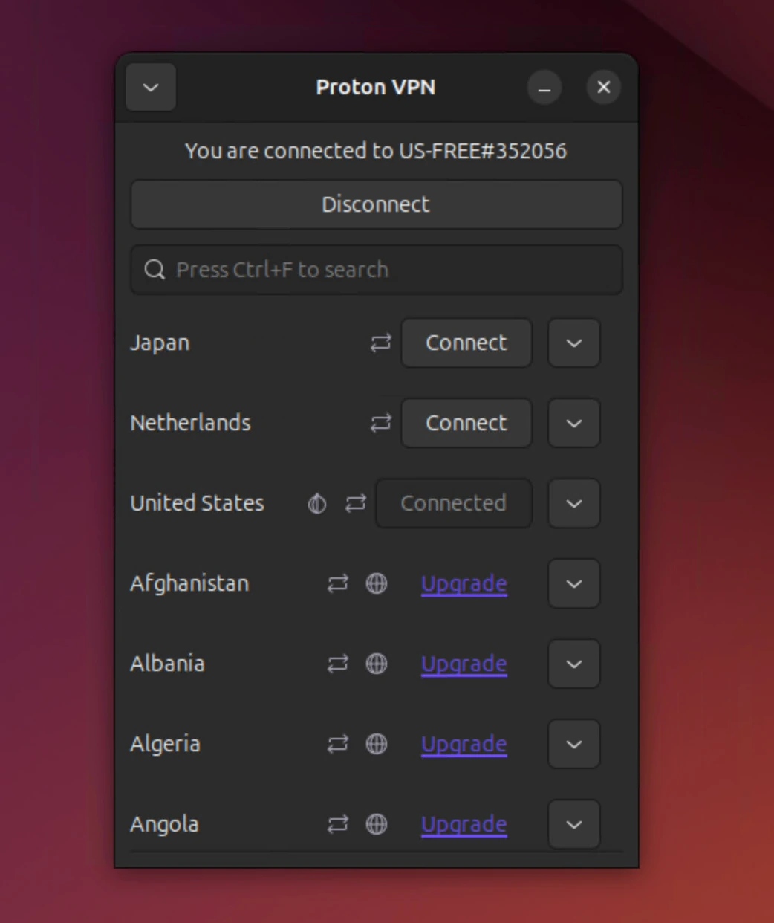Expand the Japan server list
774x923 pixels.
point(573,343)
